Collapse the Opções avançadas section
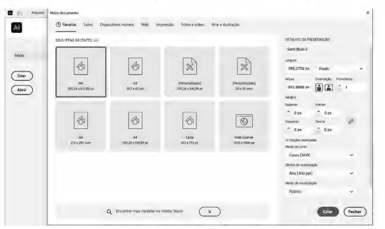This screenshot has width=385, height=229. pos(301,140)
